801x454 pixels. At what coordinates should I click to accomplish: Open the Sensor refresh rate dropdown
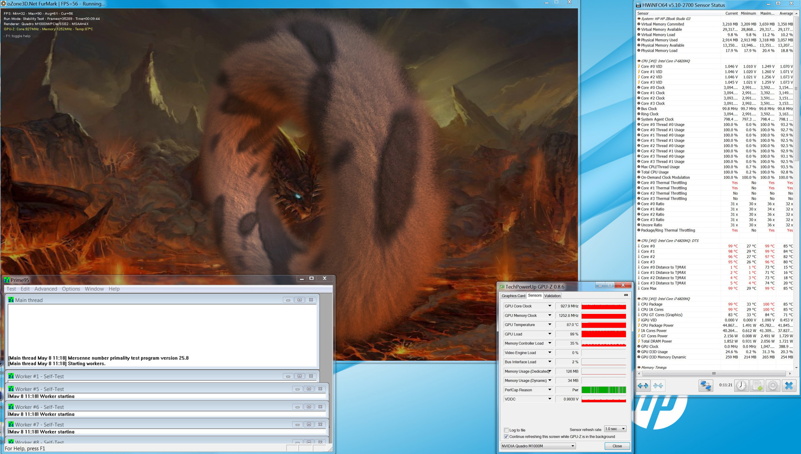pos(615,429)
